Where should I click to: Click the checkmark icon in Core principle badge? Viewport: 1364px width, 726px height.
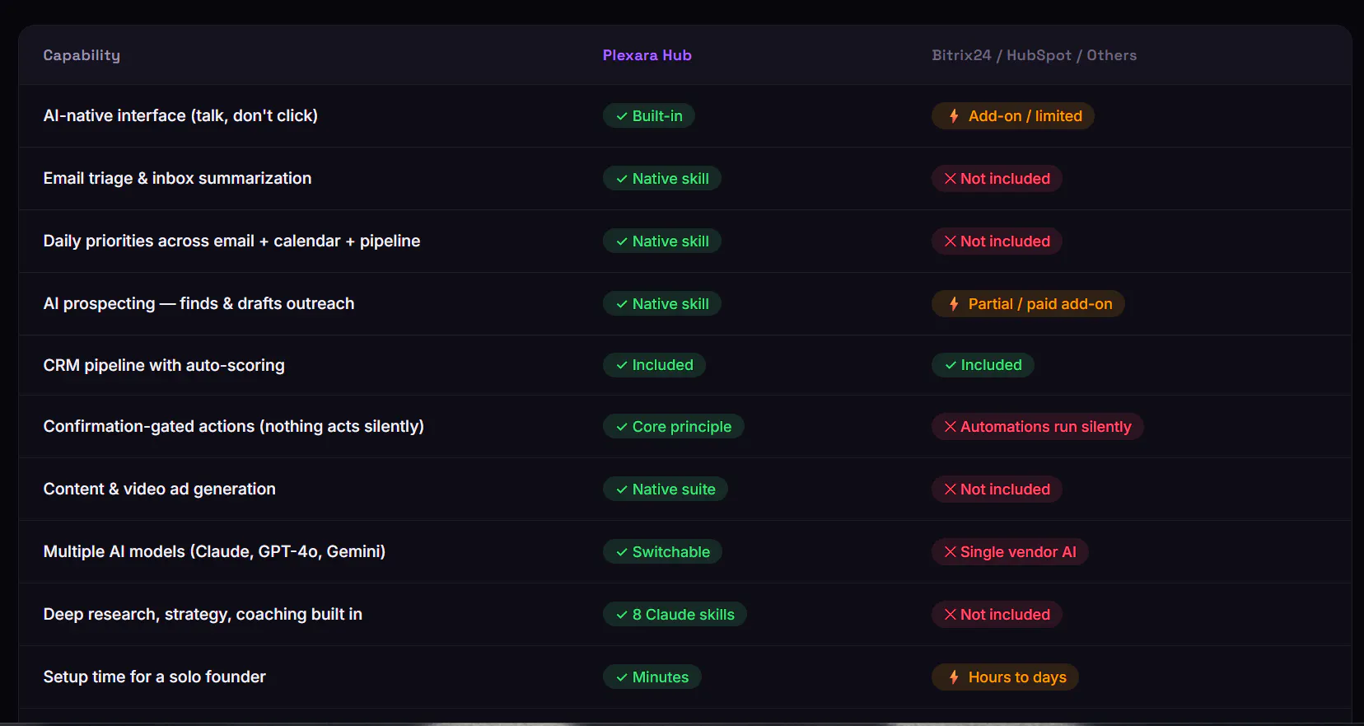coord(622,427)
